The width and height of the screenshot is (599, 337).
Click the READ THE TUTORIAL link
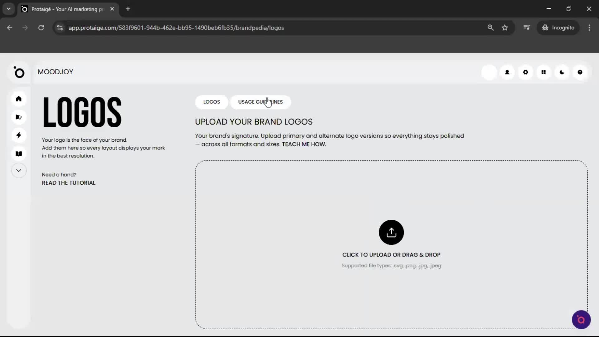68,183
